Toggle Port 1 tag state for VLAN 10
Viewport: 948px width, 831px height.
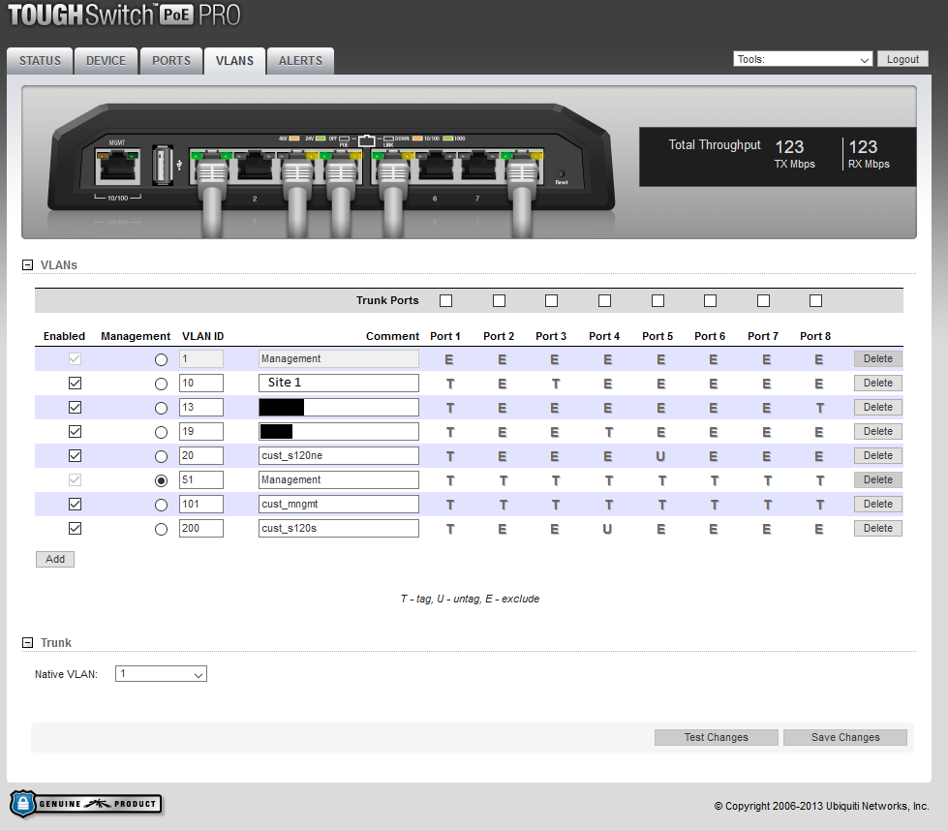449,384
